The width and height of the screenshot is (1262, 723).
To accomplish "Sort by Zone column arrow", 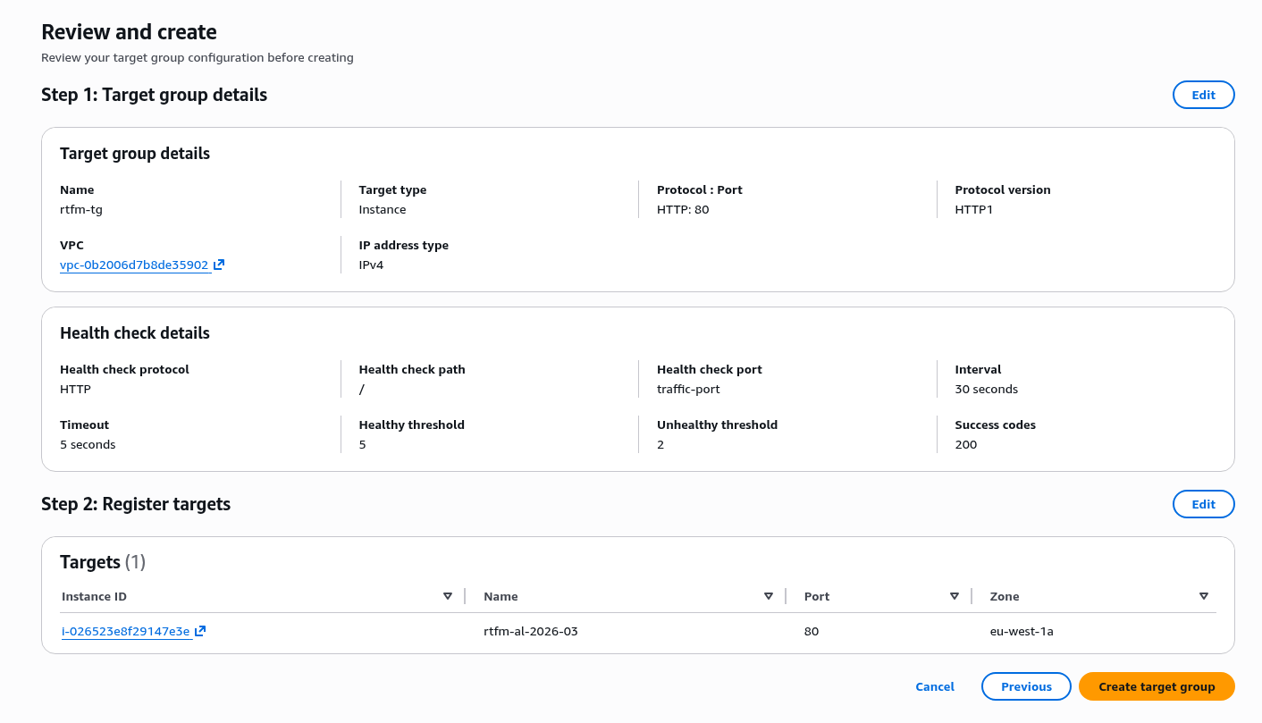I will tap(1204, 596).
